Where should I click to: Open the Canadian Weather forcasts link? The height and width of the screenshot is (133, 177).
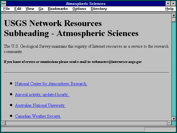pos(38,116)
